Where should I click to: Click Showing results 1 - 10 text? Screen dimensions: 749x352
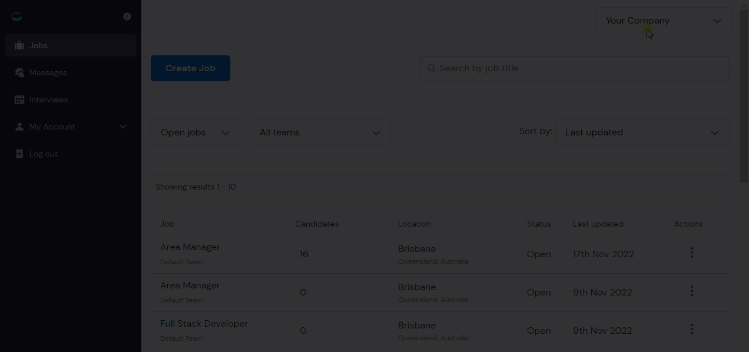195,187
